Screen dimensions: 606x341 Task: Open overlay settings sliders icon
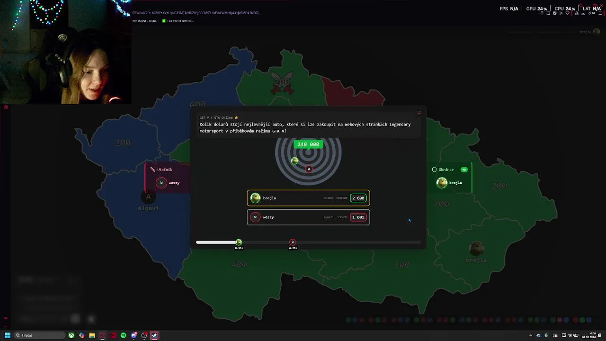[600, 13]
